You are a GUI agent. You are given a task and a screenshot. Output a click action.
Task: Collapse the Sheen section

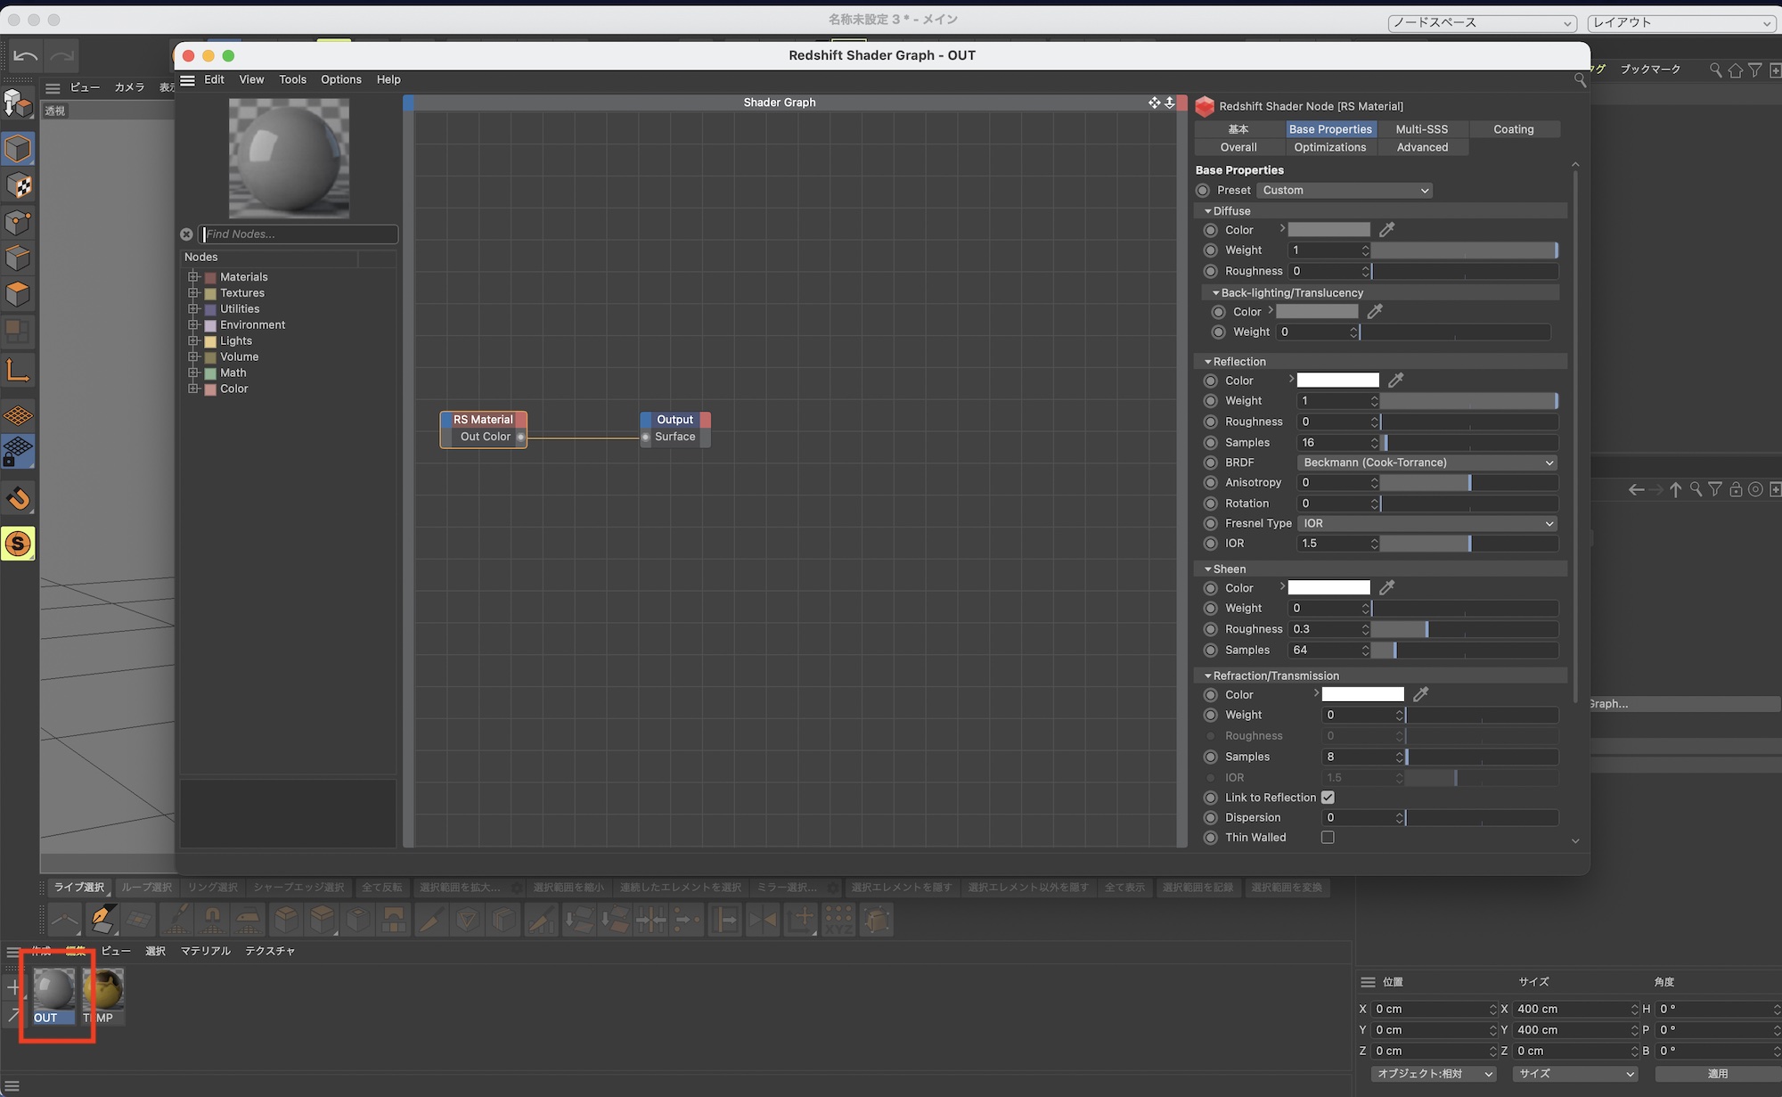pyautogui.click(x=1207, y=569)
